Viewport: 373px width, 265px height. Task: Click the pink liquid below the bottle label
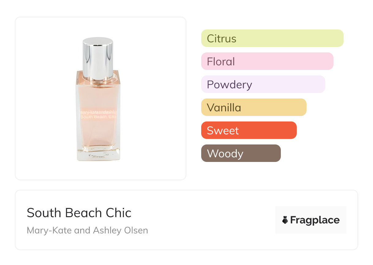coord(98,135)
